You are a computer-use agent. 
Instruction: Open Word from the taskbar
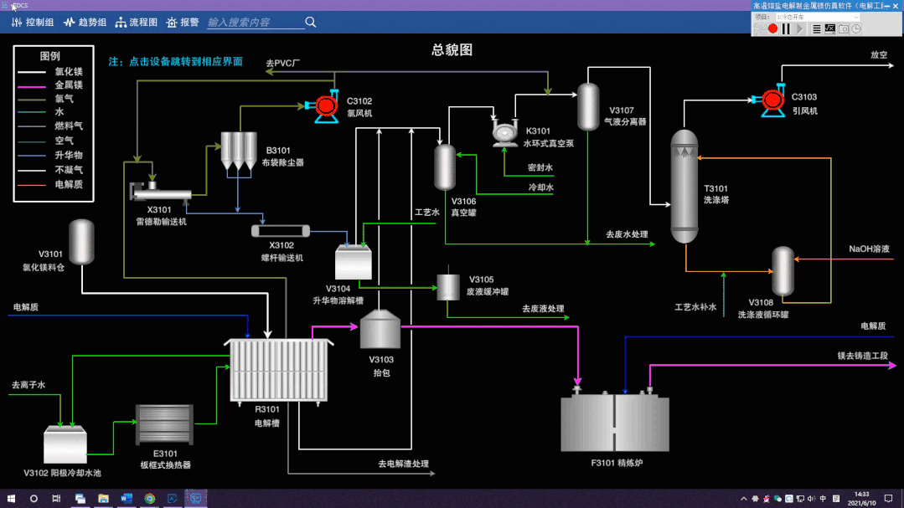point(127,499)
